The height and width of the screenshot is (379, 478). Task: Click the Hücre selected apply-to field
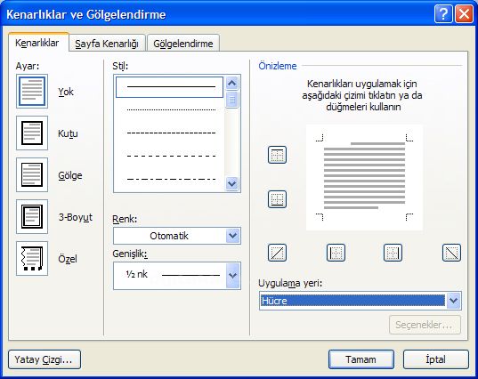click(352, 301)
